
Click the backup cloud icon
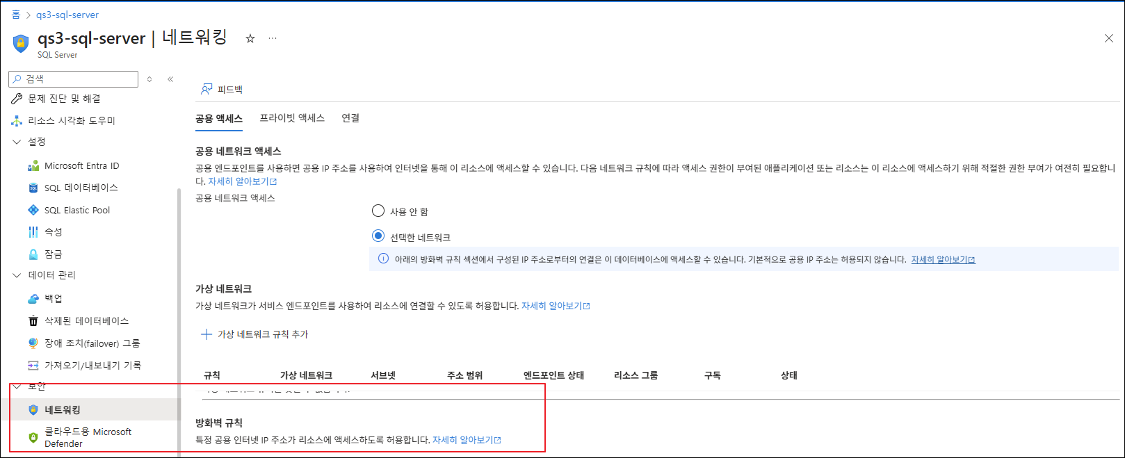click(33, 299)
